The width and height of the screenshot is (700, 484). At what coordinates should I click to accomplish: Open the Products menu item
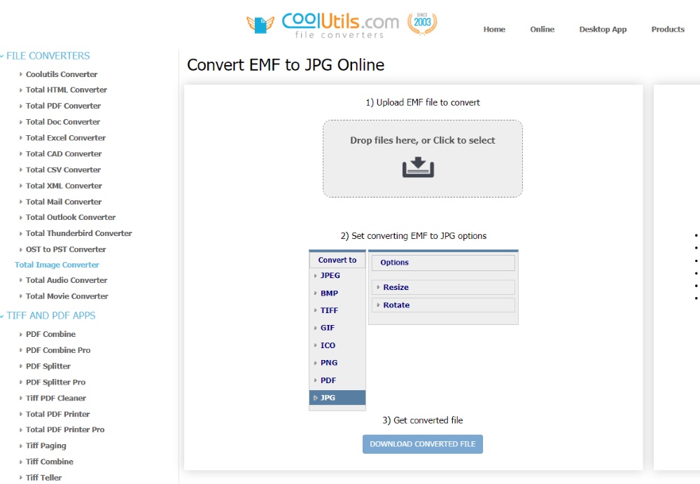pyautogui.click(x=667, y=29)
